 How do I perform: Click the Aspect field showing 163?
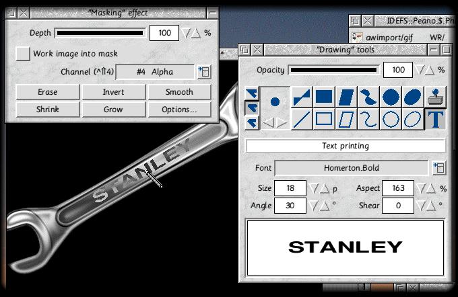click(x=398, y=188)
